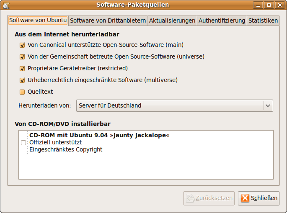
Task: Click the undo arrow icon on Zurücksetzen
Action: pyautogui.click(x=190, y=198)
